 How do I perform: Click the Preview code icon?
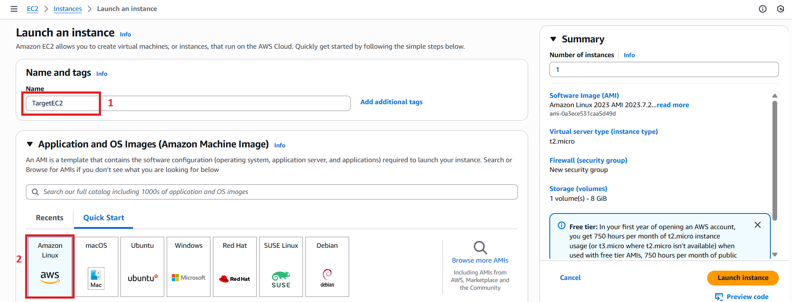click(719, 296)
